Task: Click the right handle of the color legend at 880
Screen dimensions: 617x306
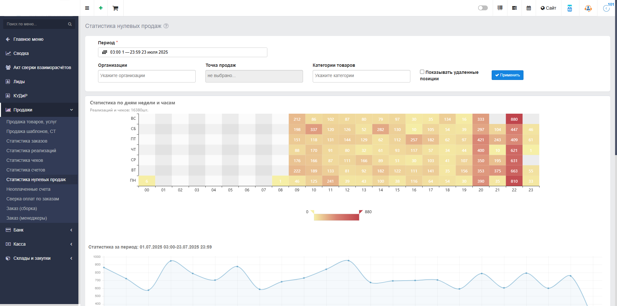Action: click(x=361, y=212)
